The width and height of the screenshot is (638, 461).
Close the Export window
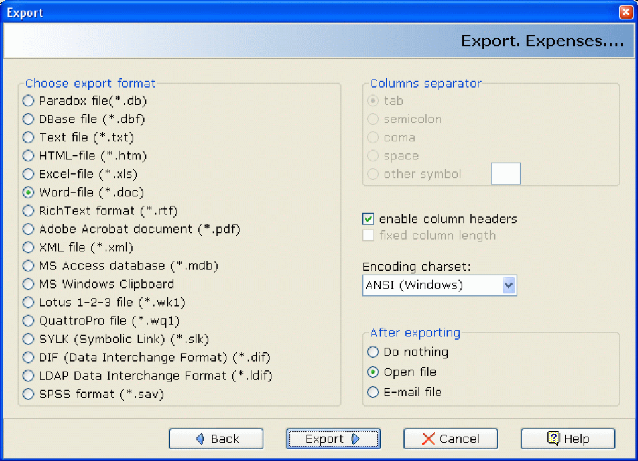point(625,12)
